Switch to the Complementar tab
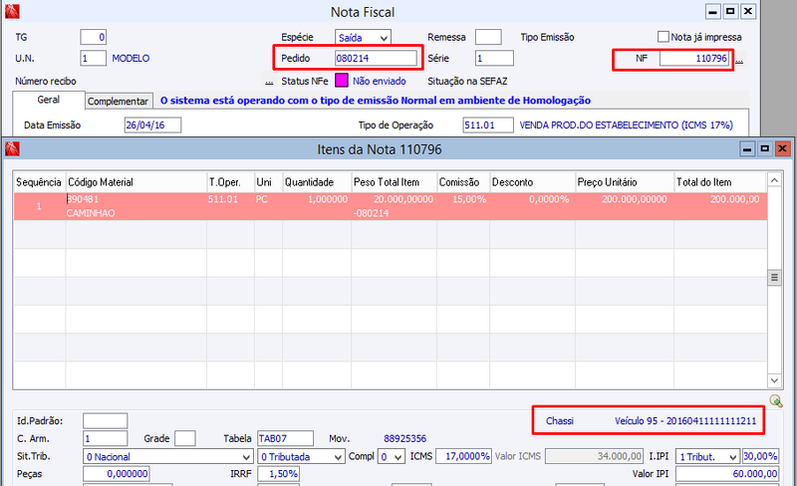The image size is (797, 486). tap(118, 102)
